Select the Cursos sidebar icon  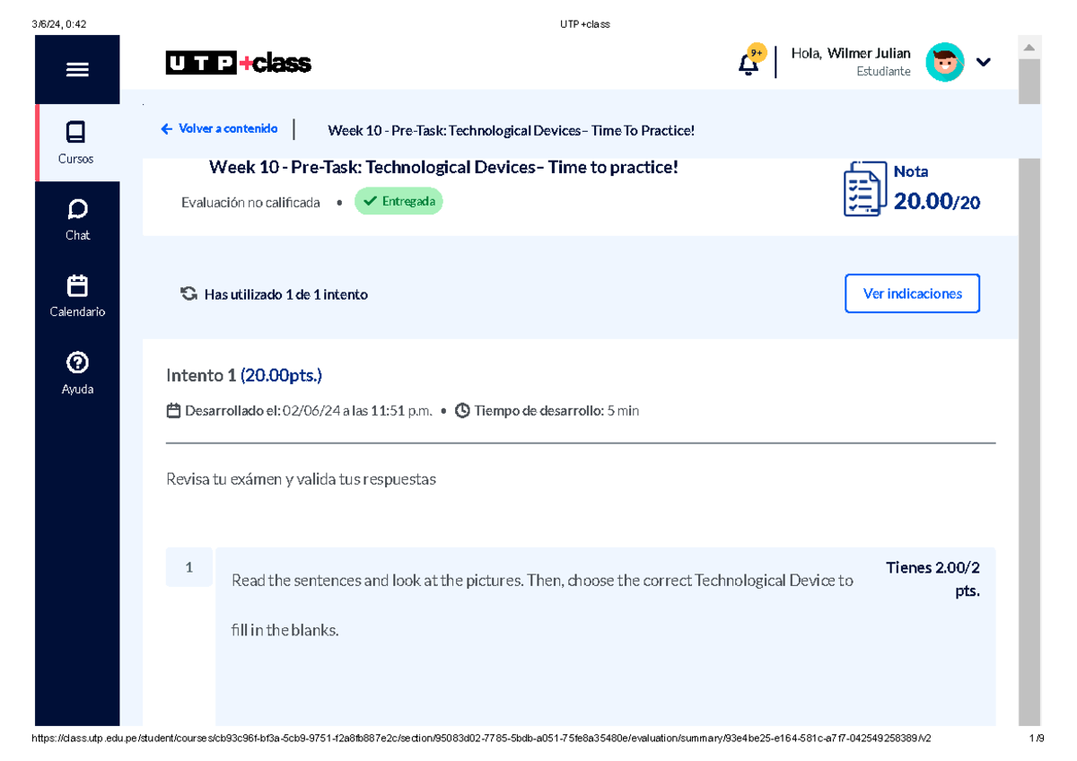click(77, 133)
